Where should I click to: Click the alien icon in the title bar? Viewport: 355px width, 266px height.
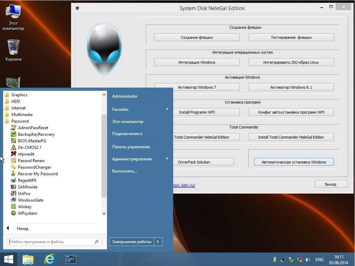(77, 8)
